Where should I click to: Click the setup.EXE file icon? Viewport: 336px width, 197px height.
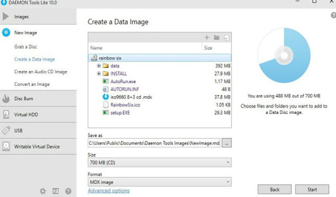tap(106, 113)
